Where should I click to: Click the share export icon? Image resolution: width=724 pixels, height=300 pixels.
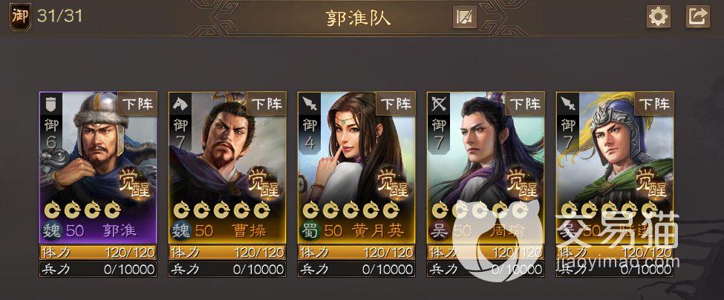pos(698,17)
